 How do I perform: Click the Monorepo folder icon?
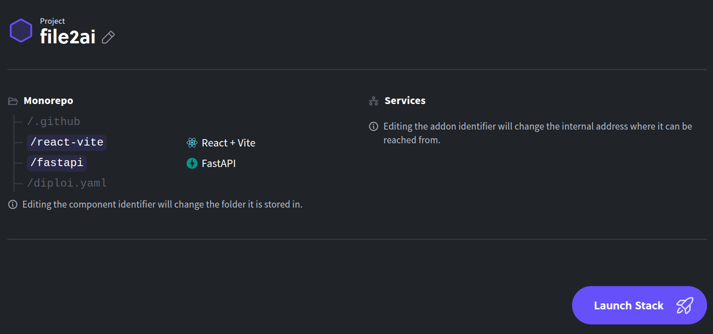[x=13, y=100]
